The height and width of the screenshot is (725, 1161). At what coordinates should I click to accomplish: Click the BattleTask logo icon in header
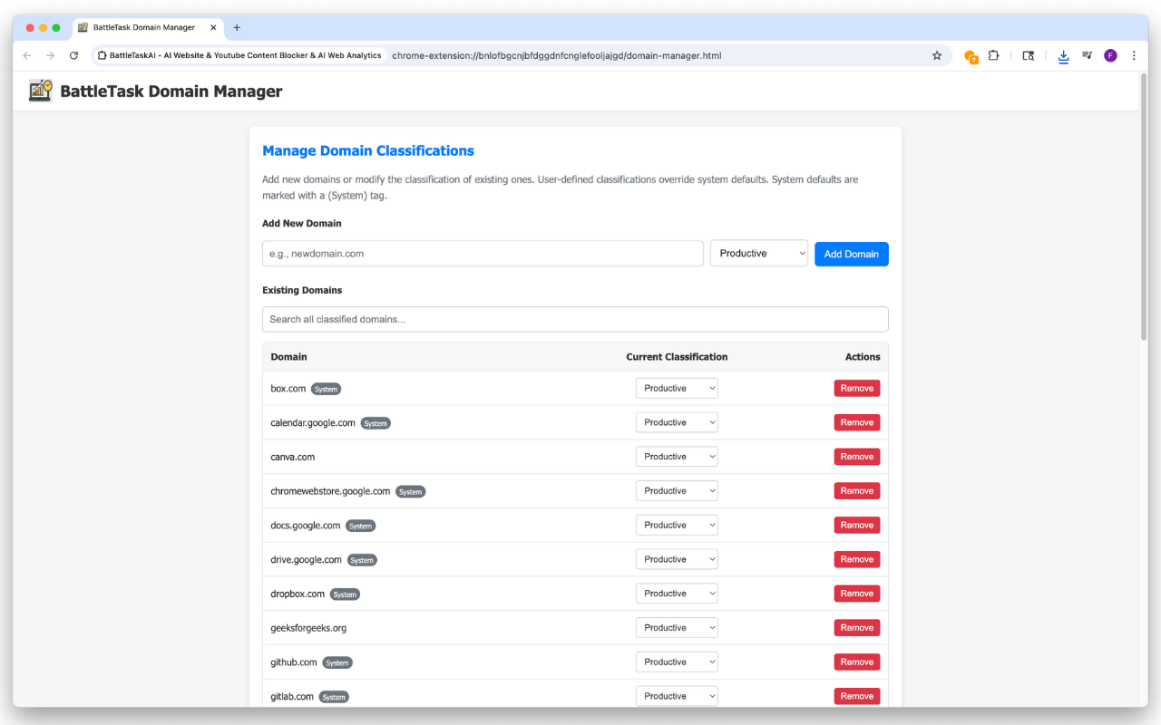coord(40,91)
